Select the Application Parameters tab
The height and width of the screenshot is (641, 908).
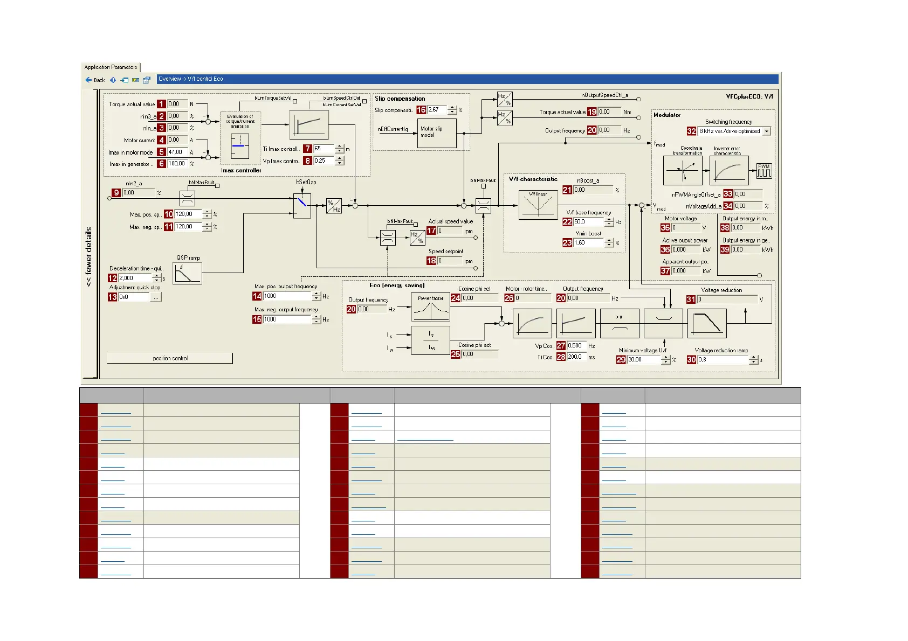(111, 67)
